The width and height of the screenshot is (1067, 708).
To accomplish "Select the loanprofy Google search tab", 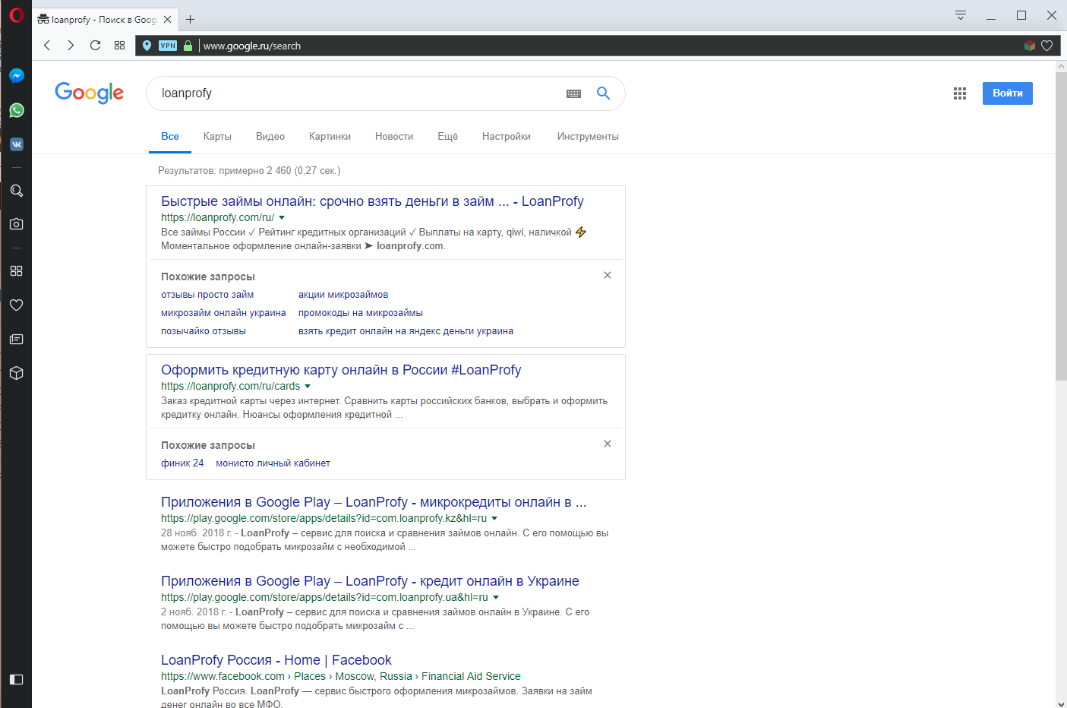I will coord(105,20).
